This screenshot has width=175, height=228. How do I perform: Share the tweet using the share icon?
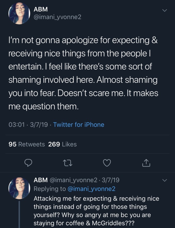[146, 163]
